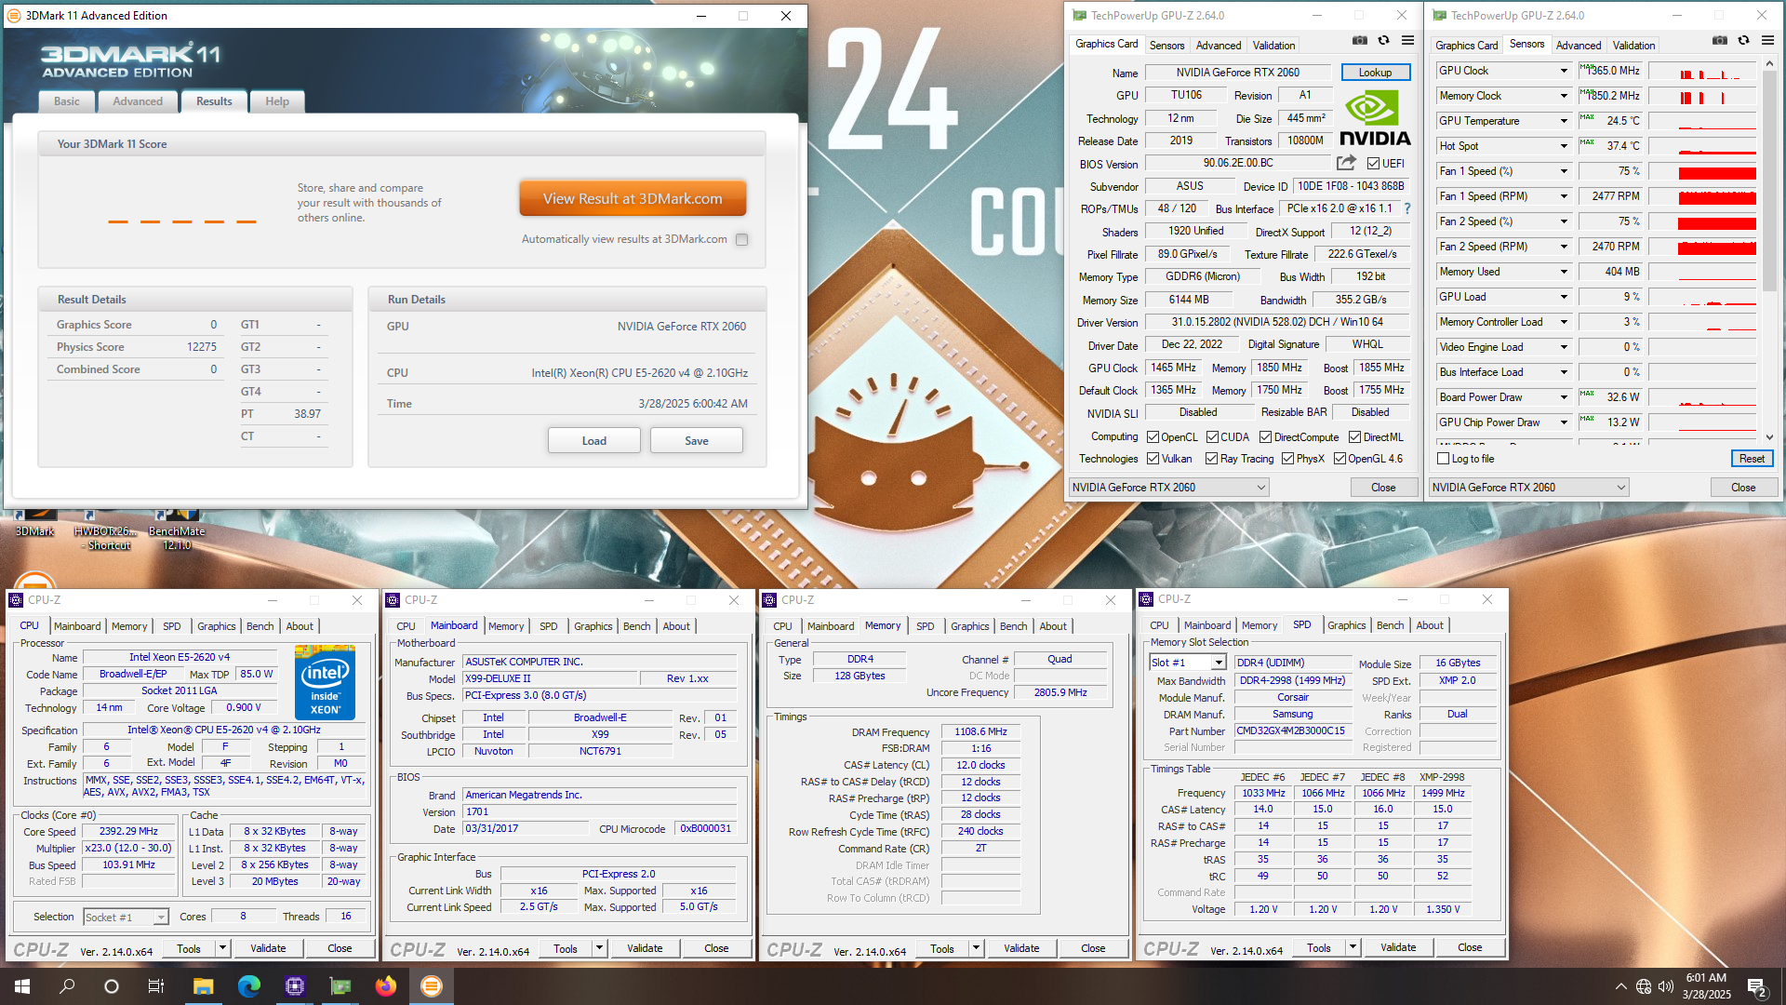This screenshot has height=1005, width=1786.
Task: Open Sensors tab in GPU-Z Graphics Card window
Action: tap(1166, 46)
